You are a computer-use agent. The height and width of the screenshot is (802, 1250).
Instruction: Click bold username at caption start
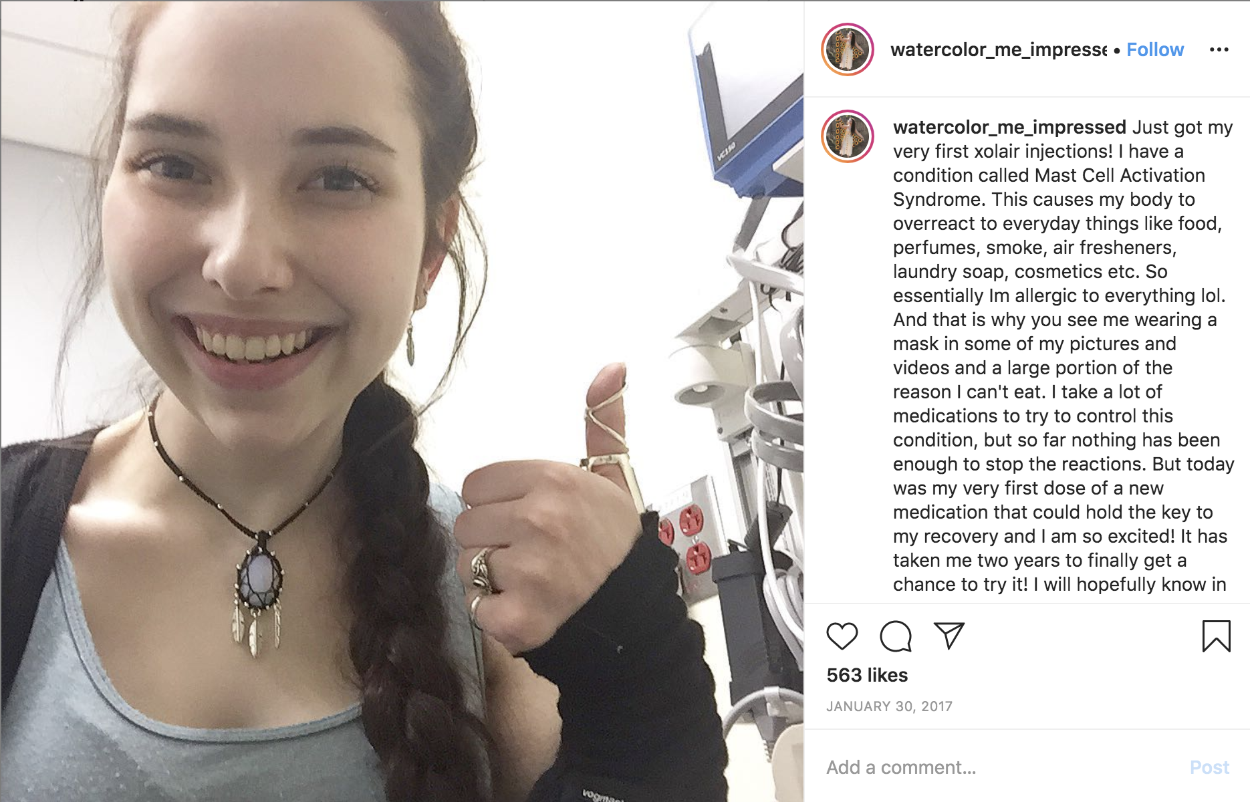point(1009,127)
